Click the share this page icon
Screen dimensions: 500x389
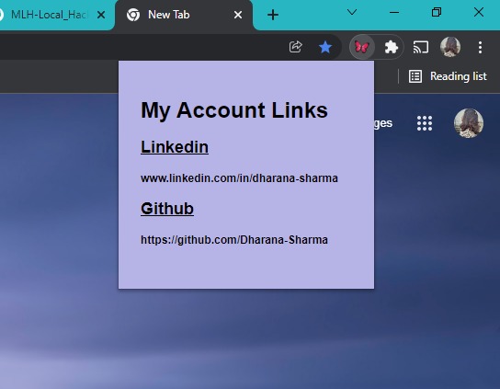296,47
